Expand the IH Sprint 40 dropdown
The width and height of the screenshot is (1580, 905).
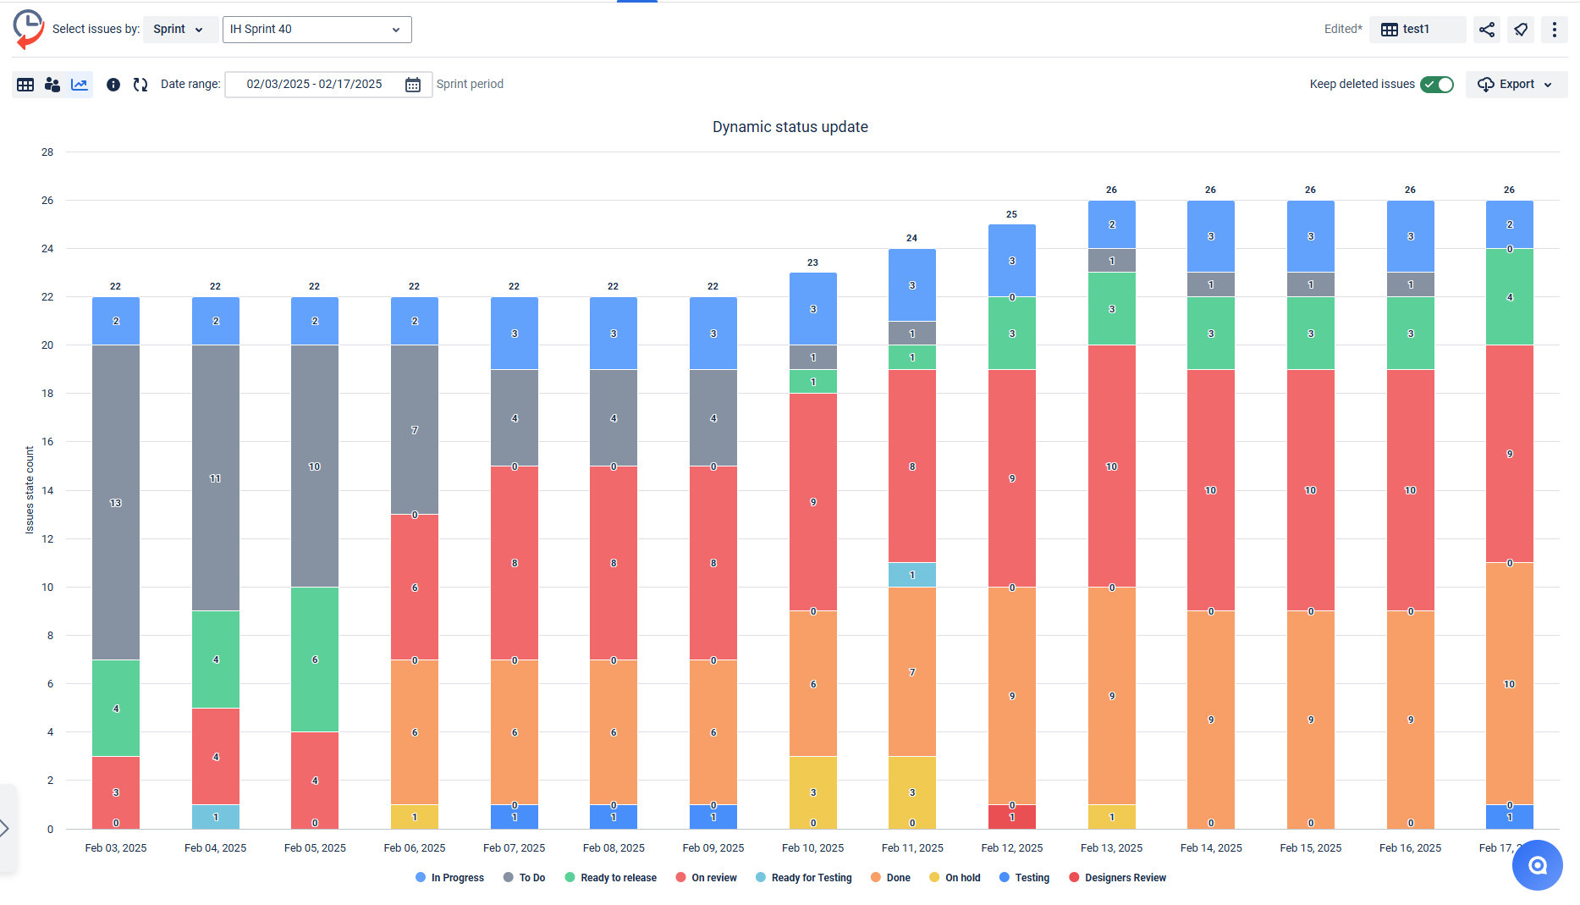coord(317,30)
